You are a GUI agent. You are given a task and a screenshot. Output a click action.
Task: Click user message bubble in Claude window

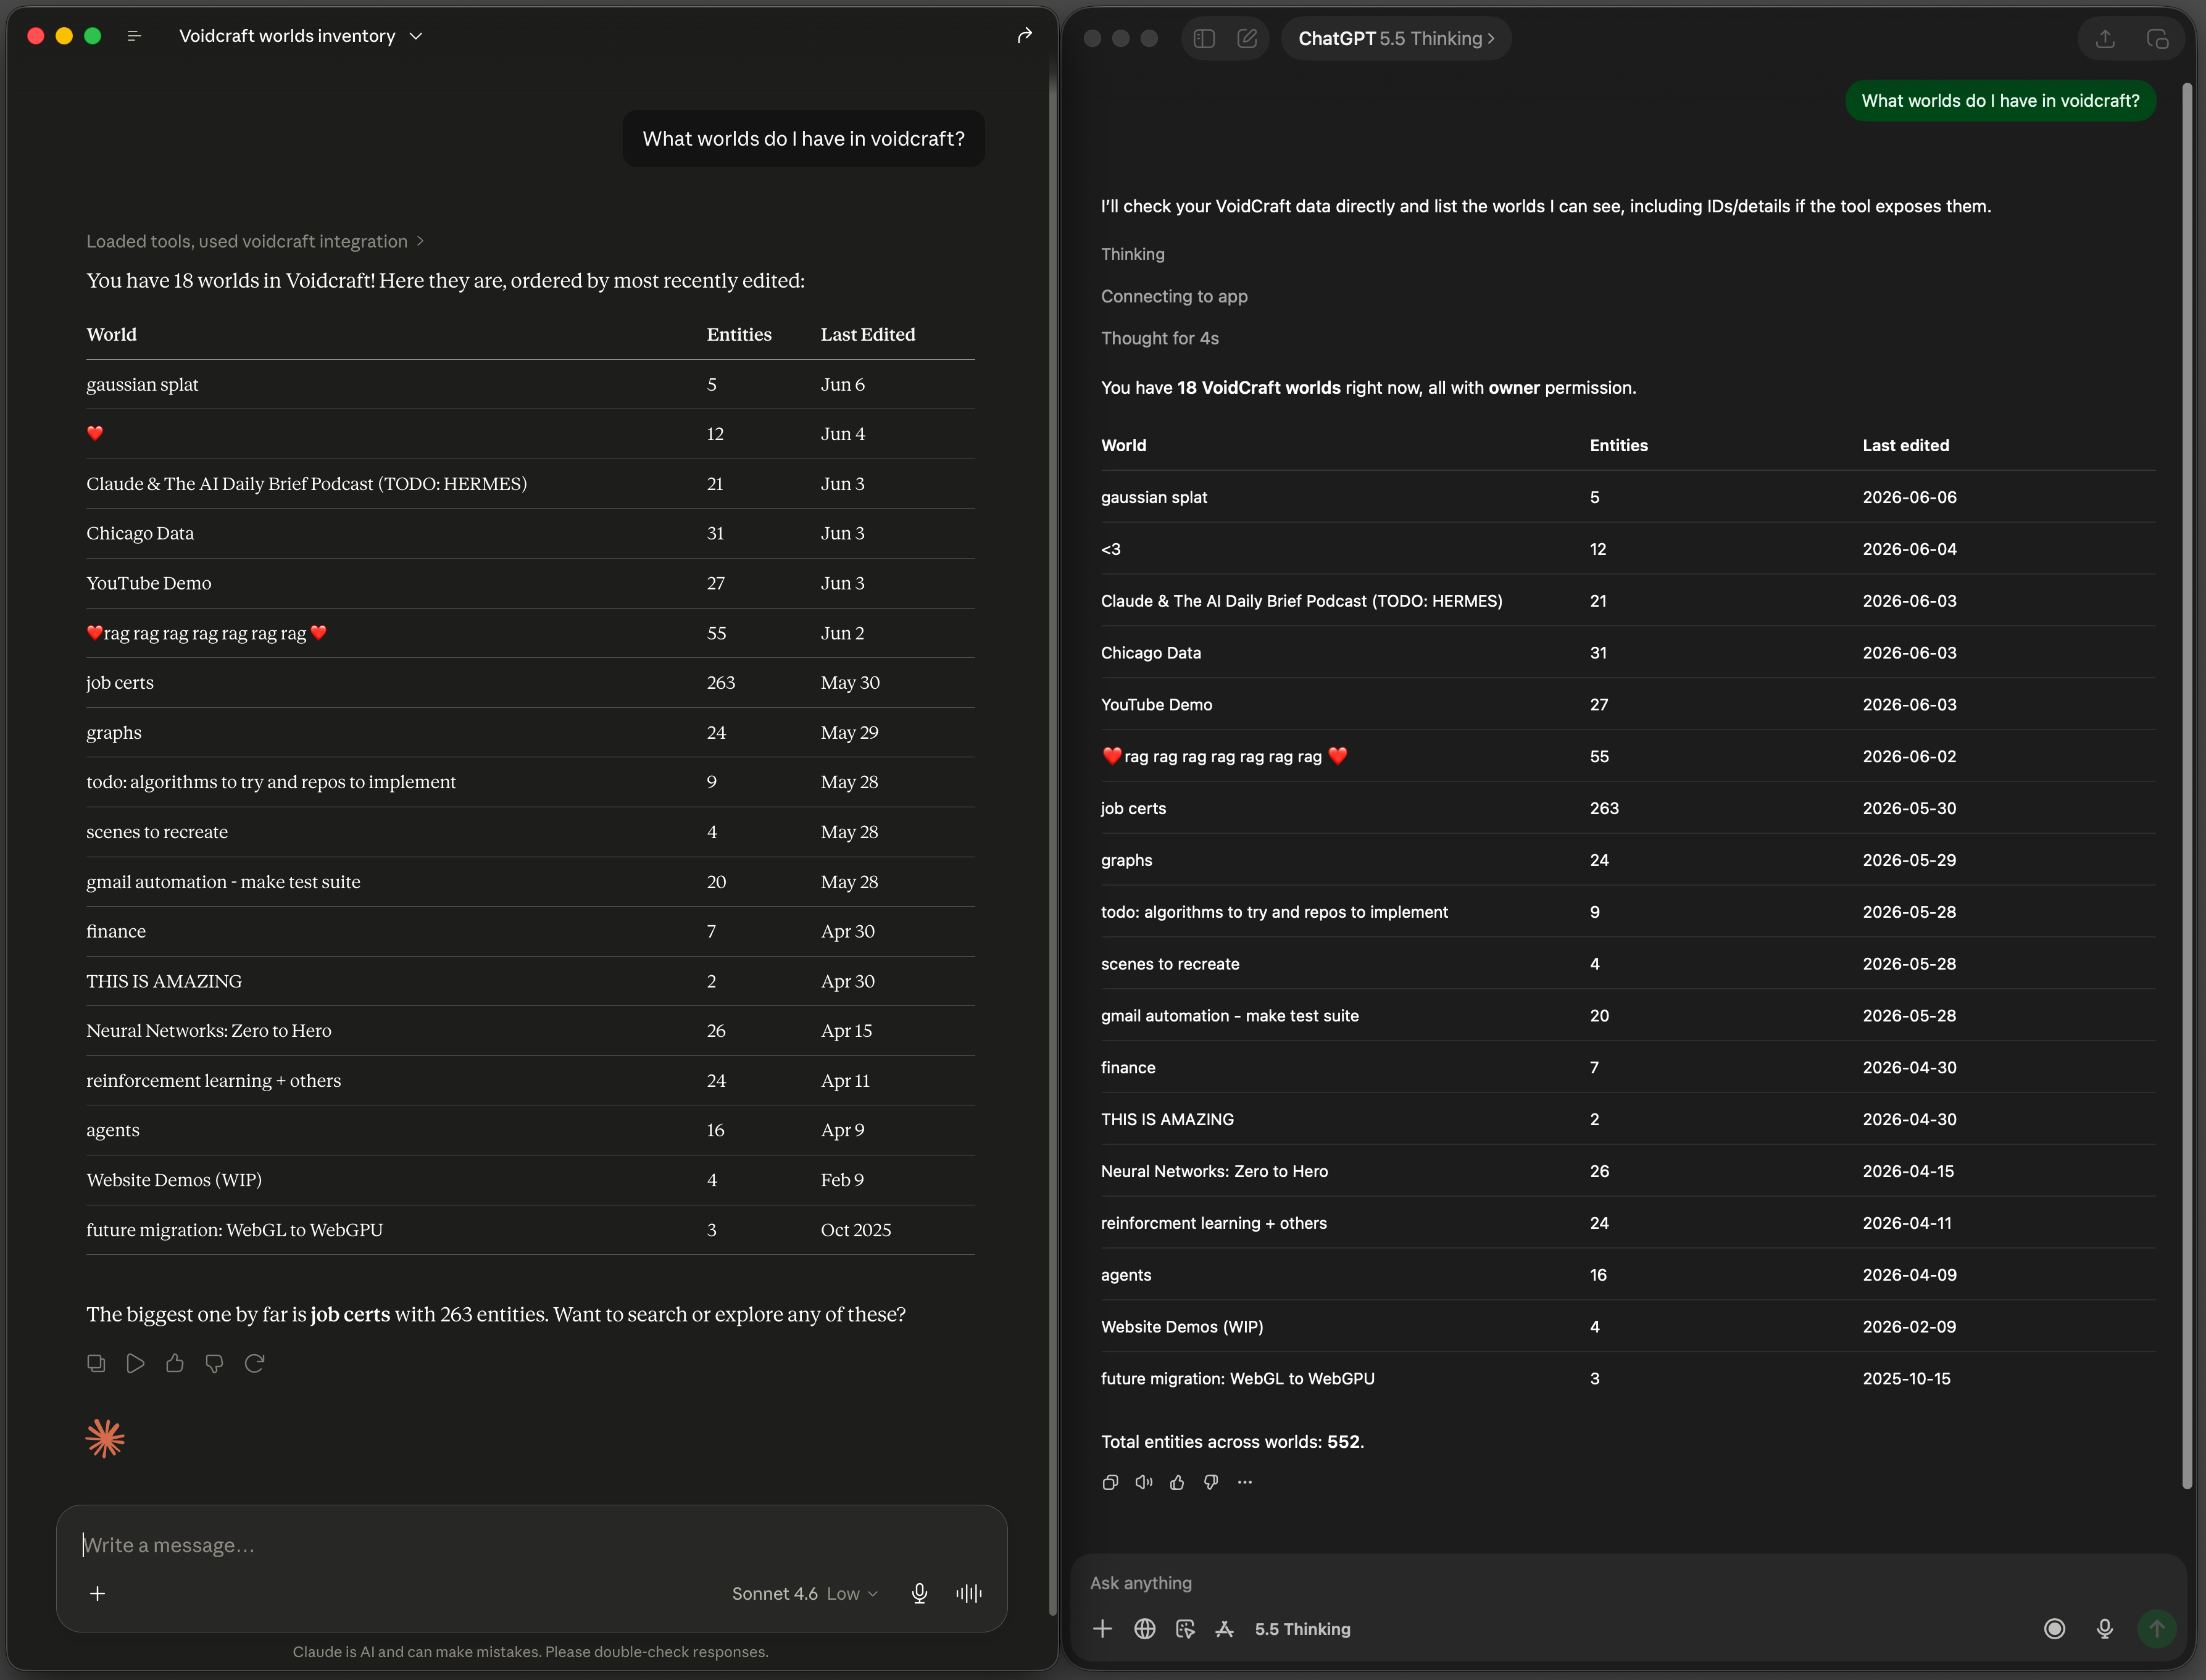pos(803,139)
